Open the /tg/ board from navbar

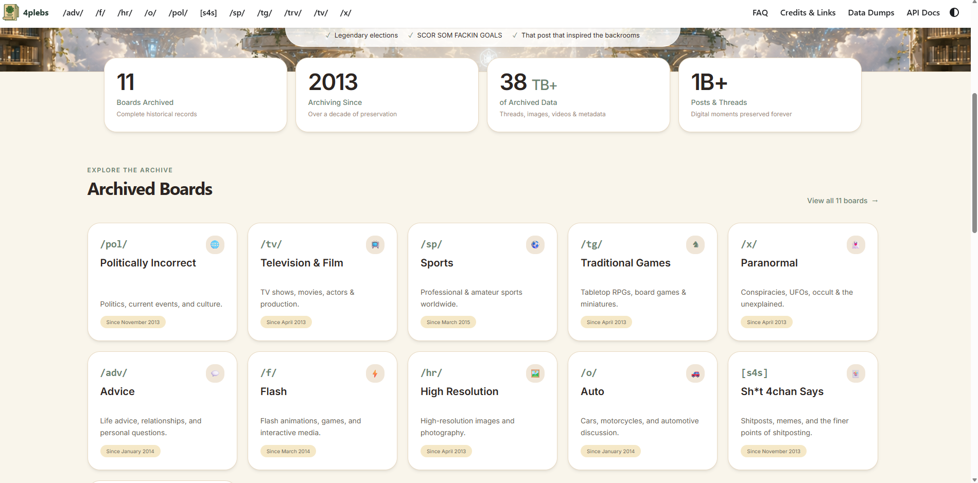(x=265, y=13)
